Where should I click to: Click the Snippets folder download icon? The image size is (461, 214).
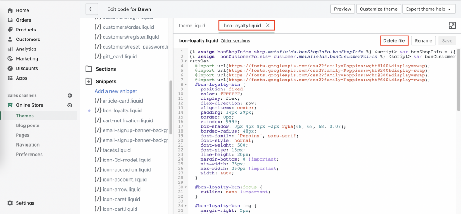[89, 81]
